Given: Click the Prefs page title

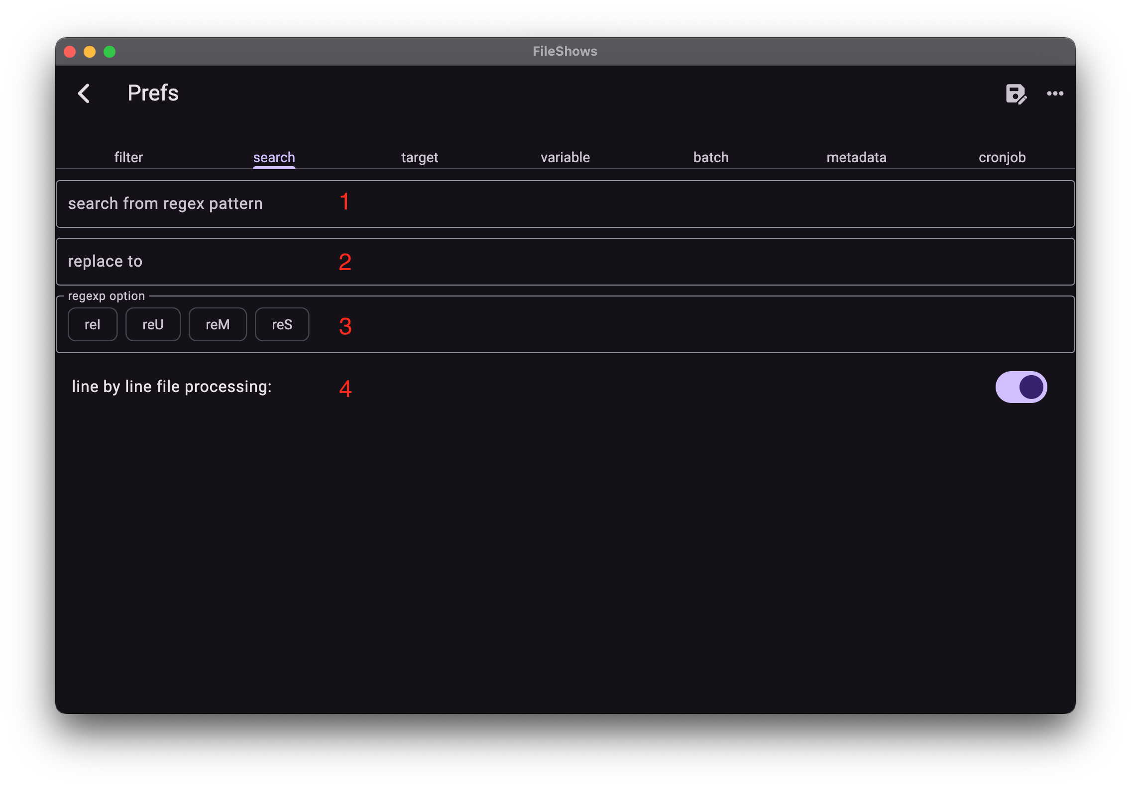Looking at the screenshot, I should [x=152, y=93].
